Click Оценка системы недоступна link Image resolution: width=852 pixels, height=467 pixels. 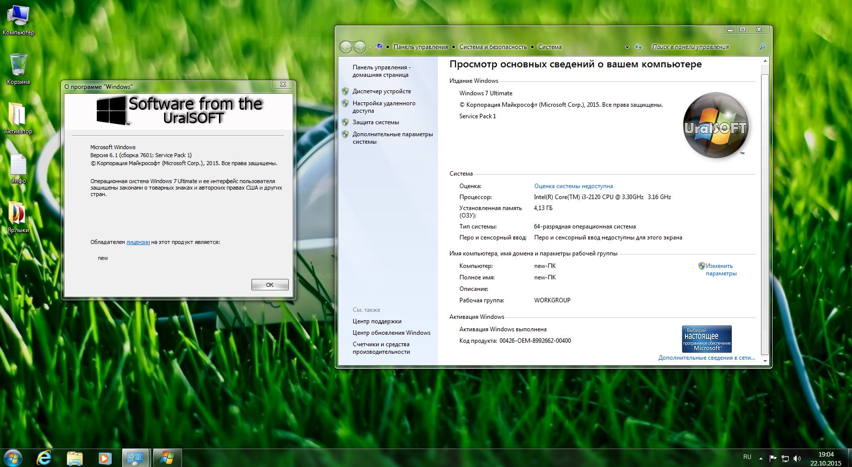[x=574, y=186]
